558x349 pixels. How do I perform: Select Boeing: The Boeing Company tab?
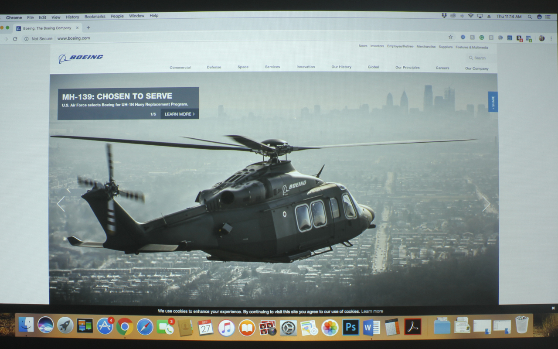point(47,28)
